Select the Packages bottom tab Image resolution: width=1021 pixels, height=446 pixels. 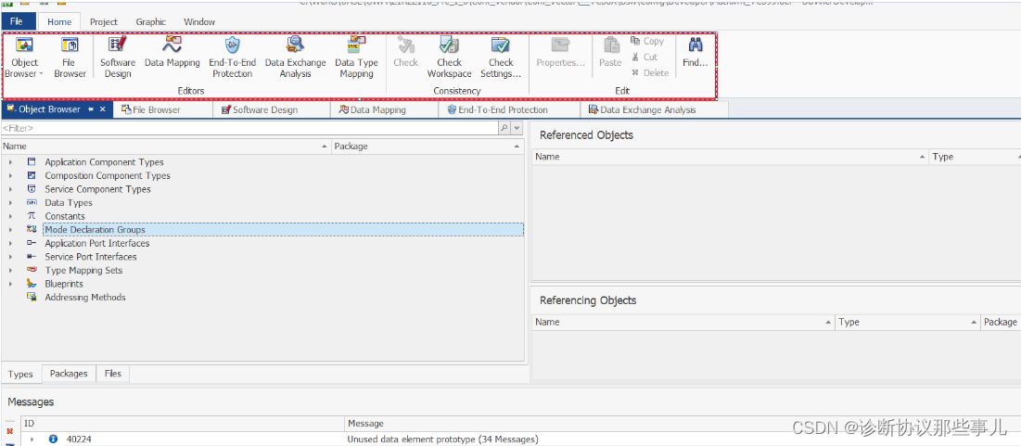(x=69, y=374)
